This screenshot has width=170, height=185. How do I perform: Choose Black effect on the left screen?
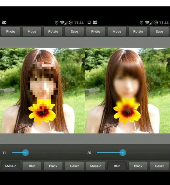click(53, 166)
